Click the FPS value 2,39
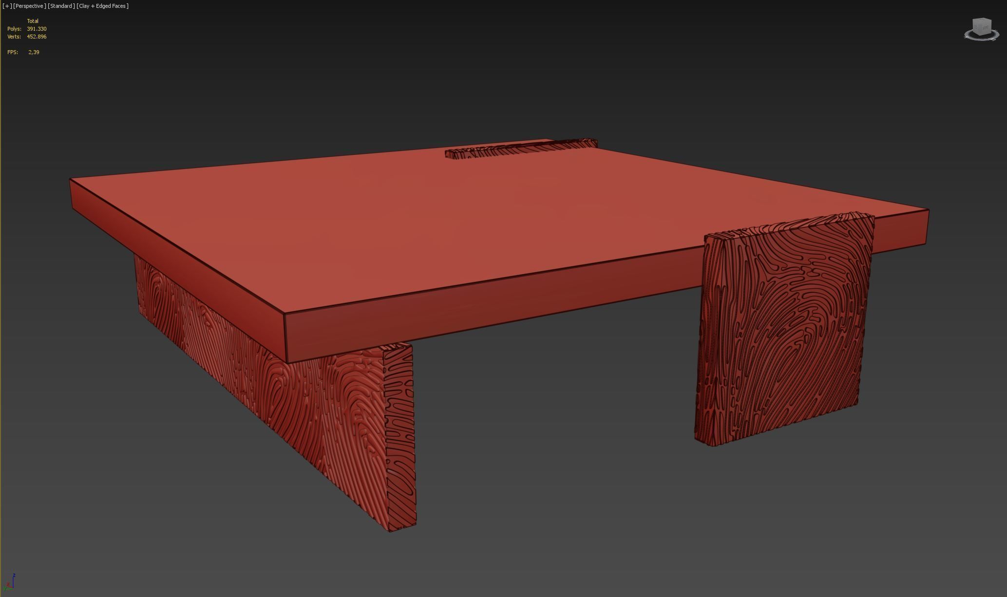This screenshot has width=1007, height=597. pos(34,52)
